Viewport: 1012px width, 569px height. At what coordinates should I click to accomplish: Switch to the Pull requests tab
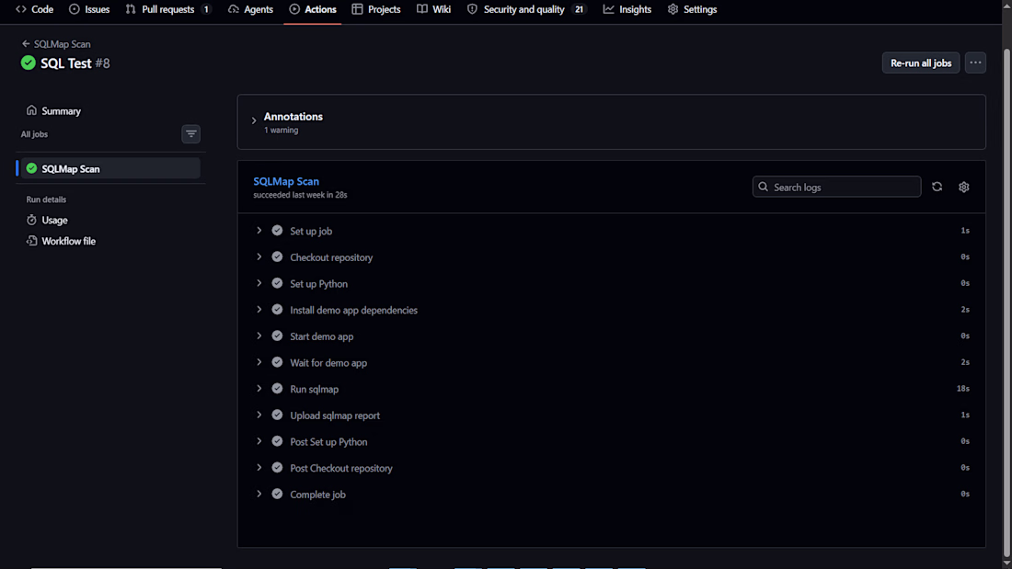167,9
